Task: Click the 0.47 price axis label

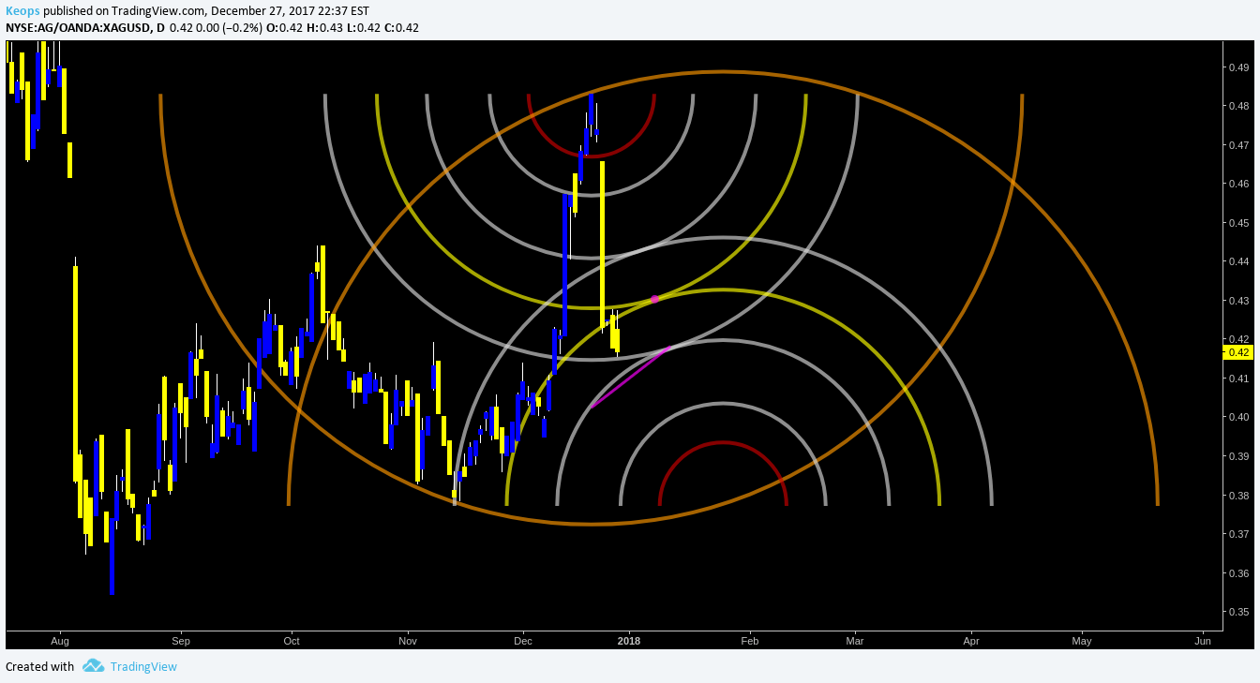Action: 1238,145
